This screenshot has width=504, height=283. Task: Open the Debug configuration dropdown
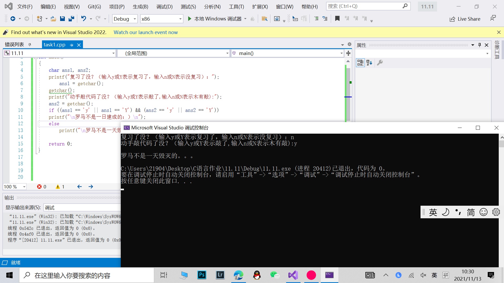pos(135,19)
